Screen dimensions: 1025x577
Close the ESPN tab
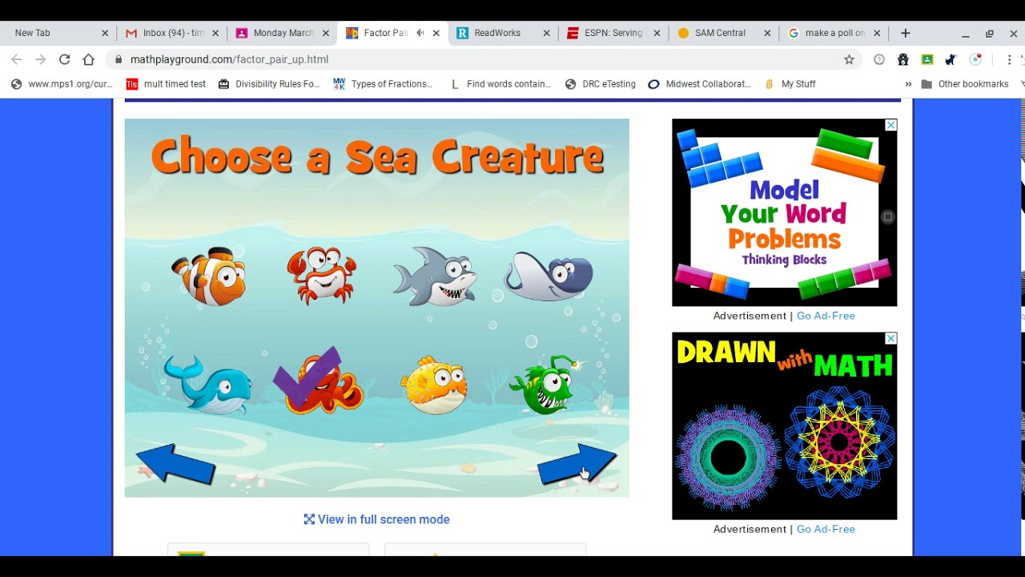[x=657, y=33]
